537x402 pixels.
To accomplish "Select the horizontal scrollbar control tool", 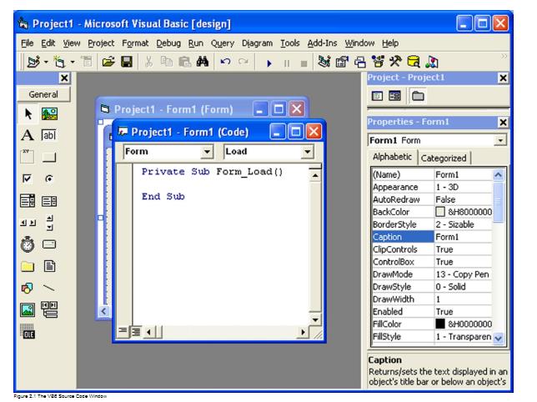I will [28, 223].
